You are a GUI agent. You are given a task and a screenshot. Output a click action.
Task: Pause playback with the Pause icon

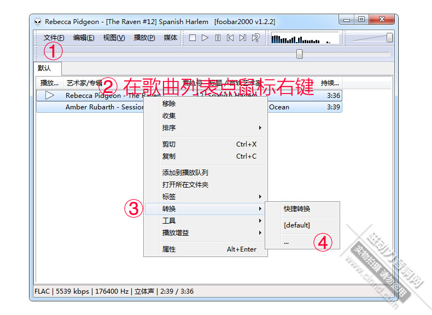pos(218,38)
